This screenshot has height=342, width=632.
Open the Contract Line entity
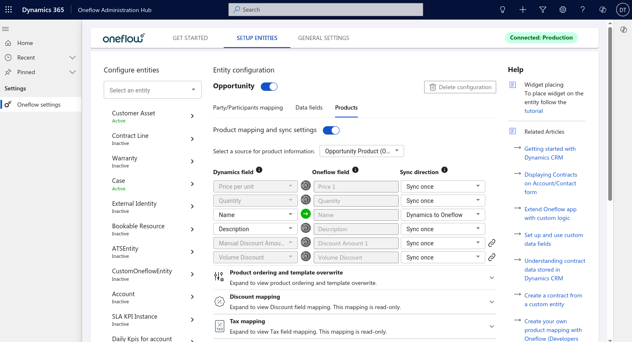click(x=152, y=139)
